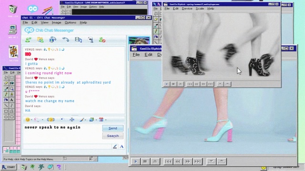Open the shared folders icon in chat toolbar

[40, 40]
